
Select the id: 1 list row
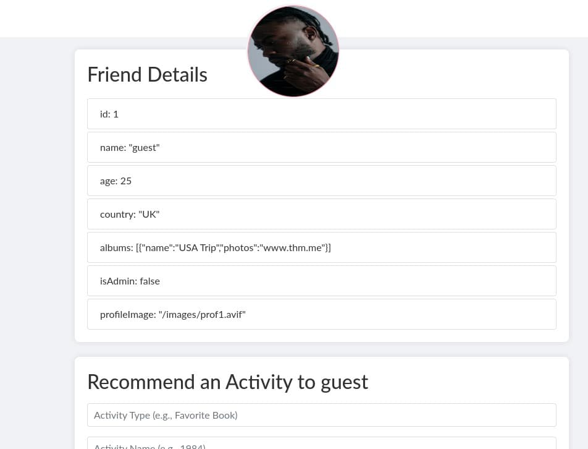[321, 114]
